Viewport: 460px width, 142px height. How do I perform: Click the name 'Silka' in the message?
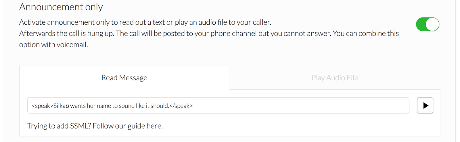click(x=60, y=106)
